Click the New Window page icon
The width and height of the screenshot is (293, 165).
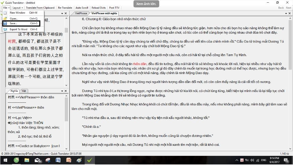coord(5,13)
